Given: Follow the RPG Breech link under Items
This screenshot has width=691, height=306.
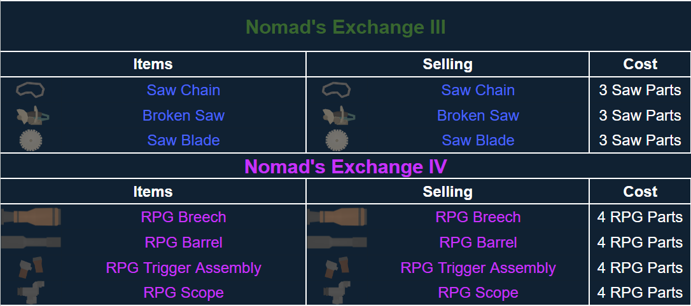Looking at the screenshot, I should coord(183,217).
